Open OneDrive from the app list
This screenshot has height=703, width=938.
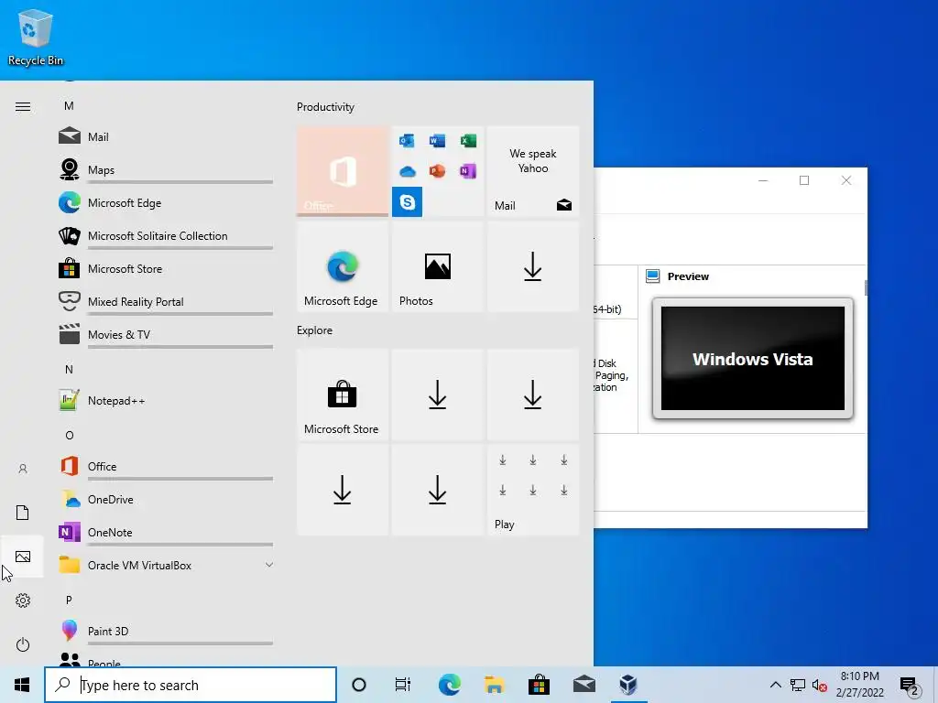[167, 499]
